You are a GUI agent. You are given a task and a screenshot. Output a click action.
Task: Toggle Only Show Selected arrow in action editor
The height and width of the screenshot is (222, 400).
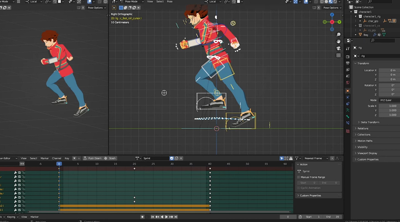point(282,158)
